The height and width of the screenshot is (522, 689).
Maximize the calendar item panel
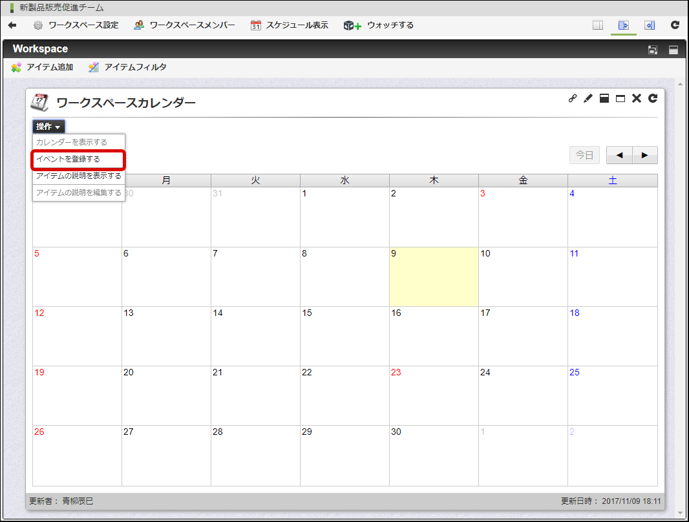pyautogui.click(x=620, y=98)
